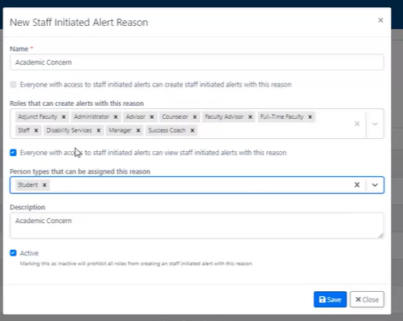Toggle the Active checkbox
Viewport: 403px width, 321px height.
13,253
